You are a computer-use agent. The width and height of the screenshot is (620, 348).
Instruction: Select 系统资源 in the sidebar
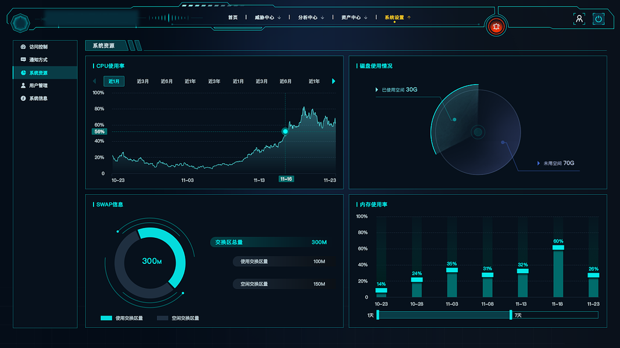tap(45, 72)
